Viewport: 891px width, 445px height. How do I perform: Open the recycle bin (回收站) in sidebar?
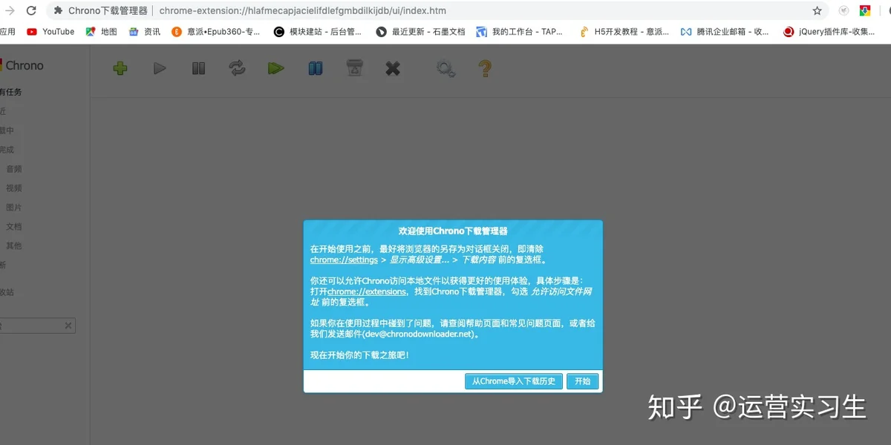(x=7, y=292)
